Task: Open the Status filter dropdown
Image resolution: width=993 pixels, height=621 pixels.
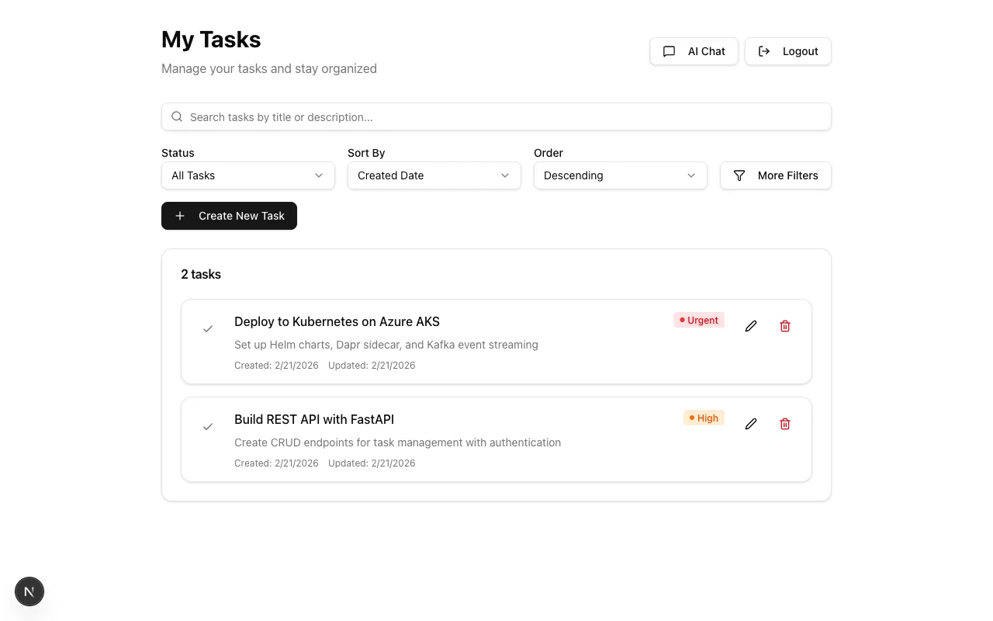Action: 247,175
